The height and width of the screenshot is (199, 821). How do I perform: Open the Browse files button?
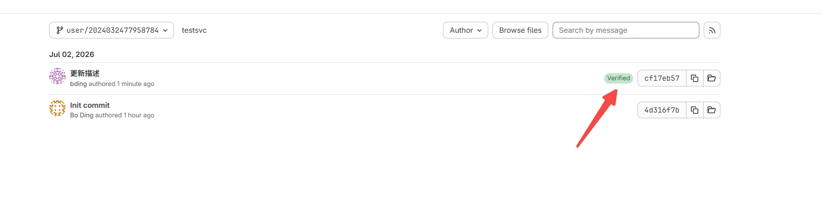(520, 30)
